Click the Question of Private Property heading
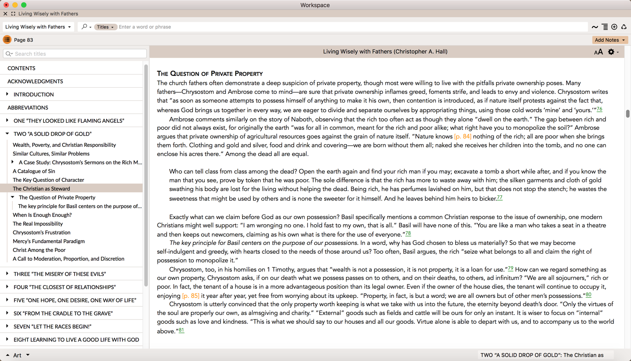 coord(210,74)
